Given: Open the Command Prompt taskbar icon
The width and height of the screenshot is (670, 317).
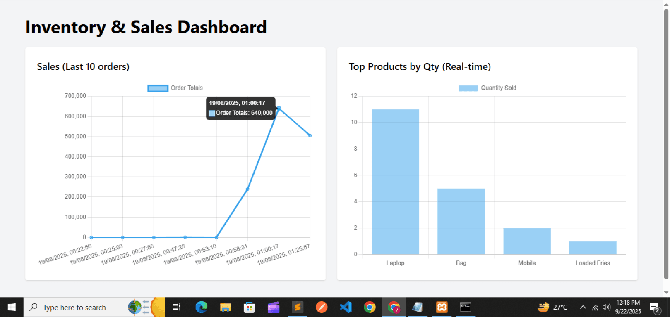Looking at the screenshot, I should pos(466,307).
